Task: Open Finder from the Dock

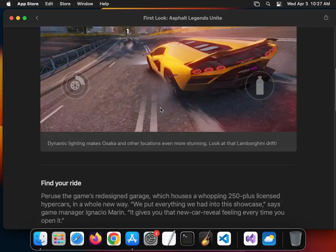Action: tap(40, 239)
